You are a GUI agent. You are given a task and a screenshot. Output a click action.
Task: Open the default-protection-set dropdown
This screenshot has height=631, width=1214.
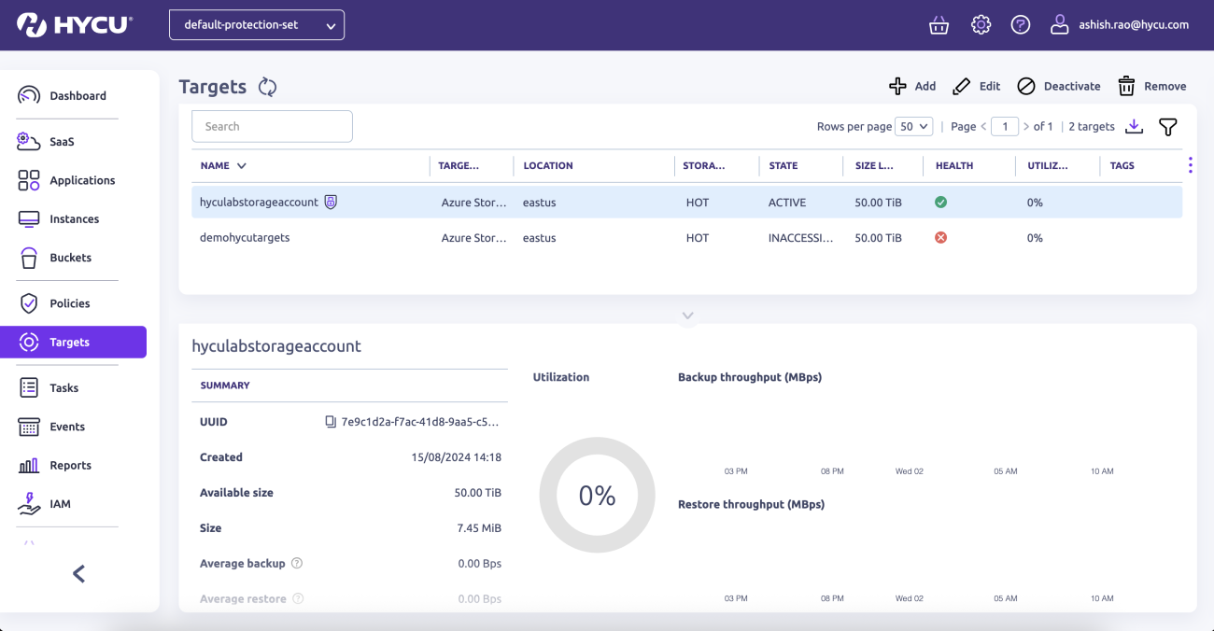coord(257,25)
